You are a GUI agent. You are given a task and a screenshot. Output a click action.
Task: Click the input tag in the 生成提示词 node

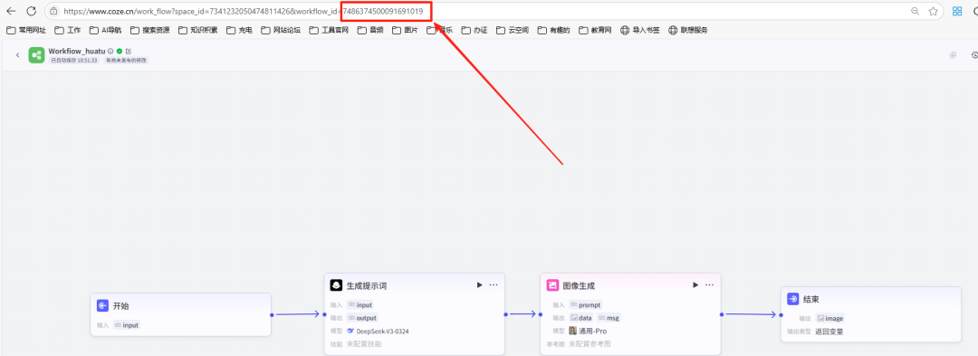[x=360, y=305]
